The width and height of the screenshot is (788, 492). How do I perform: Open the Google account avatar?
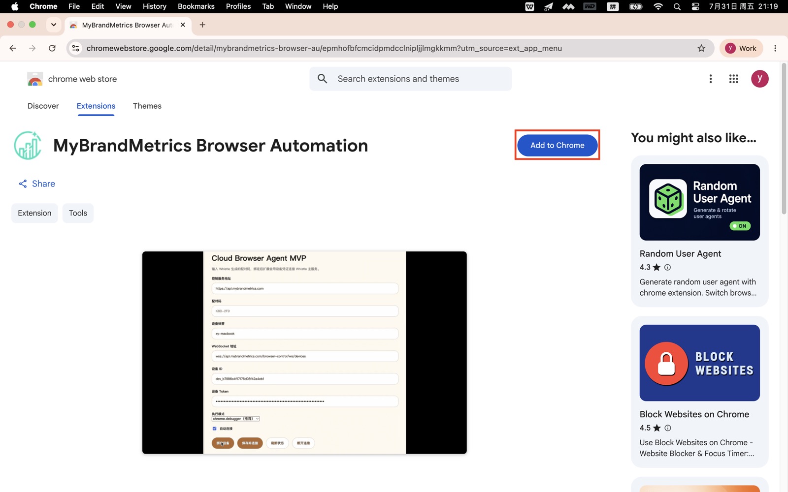click(759, 79)
